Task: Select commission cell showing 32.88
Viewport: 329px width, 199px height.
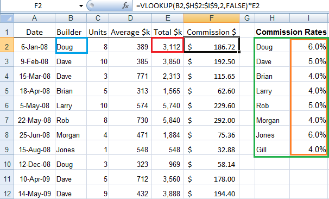Action: pyautogui.click(x=212, y=148)
